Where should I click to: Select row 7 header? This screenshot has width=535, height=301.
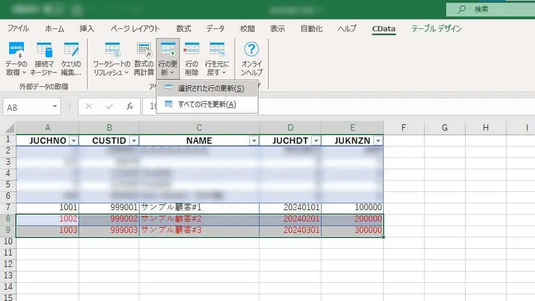point(8,207)
